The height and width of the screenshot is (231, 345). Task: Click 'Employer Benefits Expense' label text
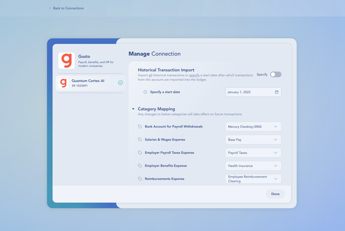point(166,166)
